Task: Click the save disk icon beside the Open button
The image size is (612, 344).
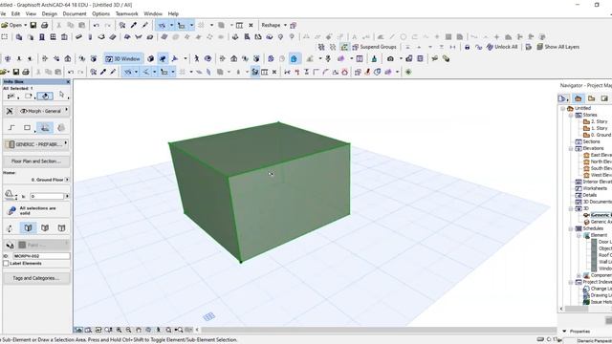Action: coord(33,26)
